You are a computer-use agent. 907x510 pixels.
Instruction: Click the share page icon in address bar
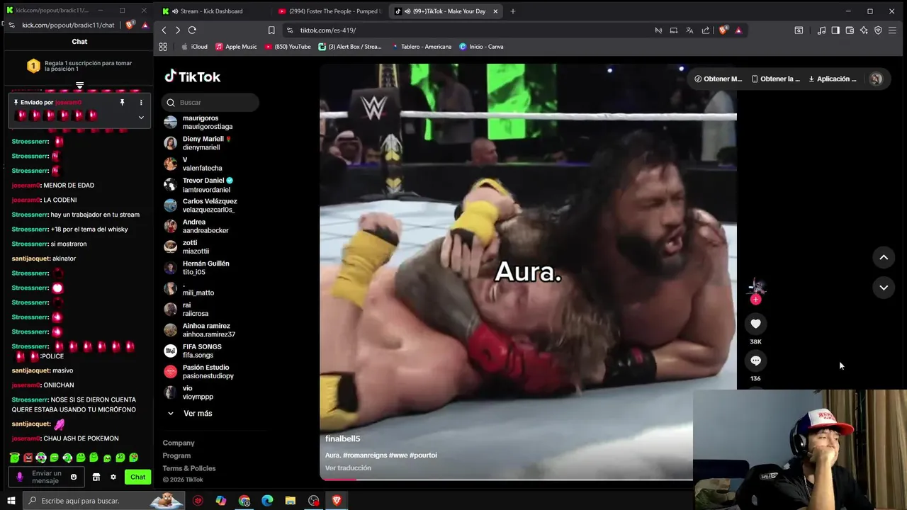tap(706, 30)
